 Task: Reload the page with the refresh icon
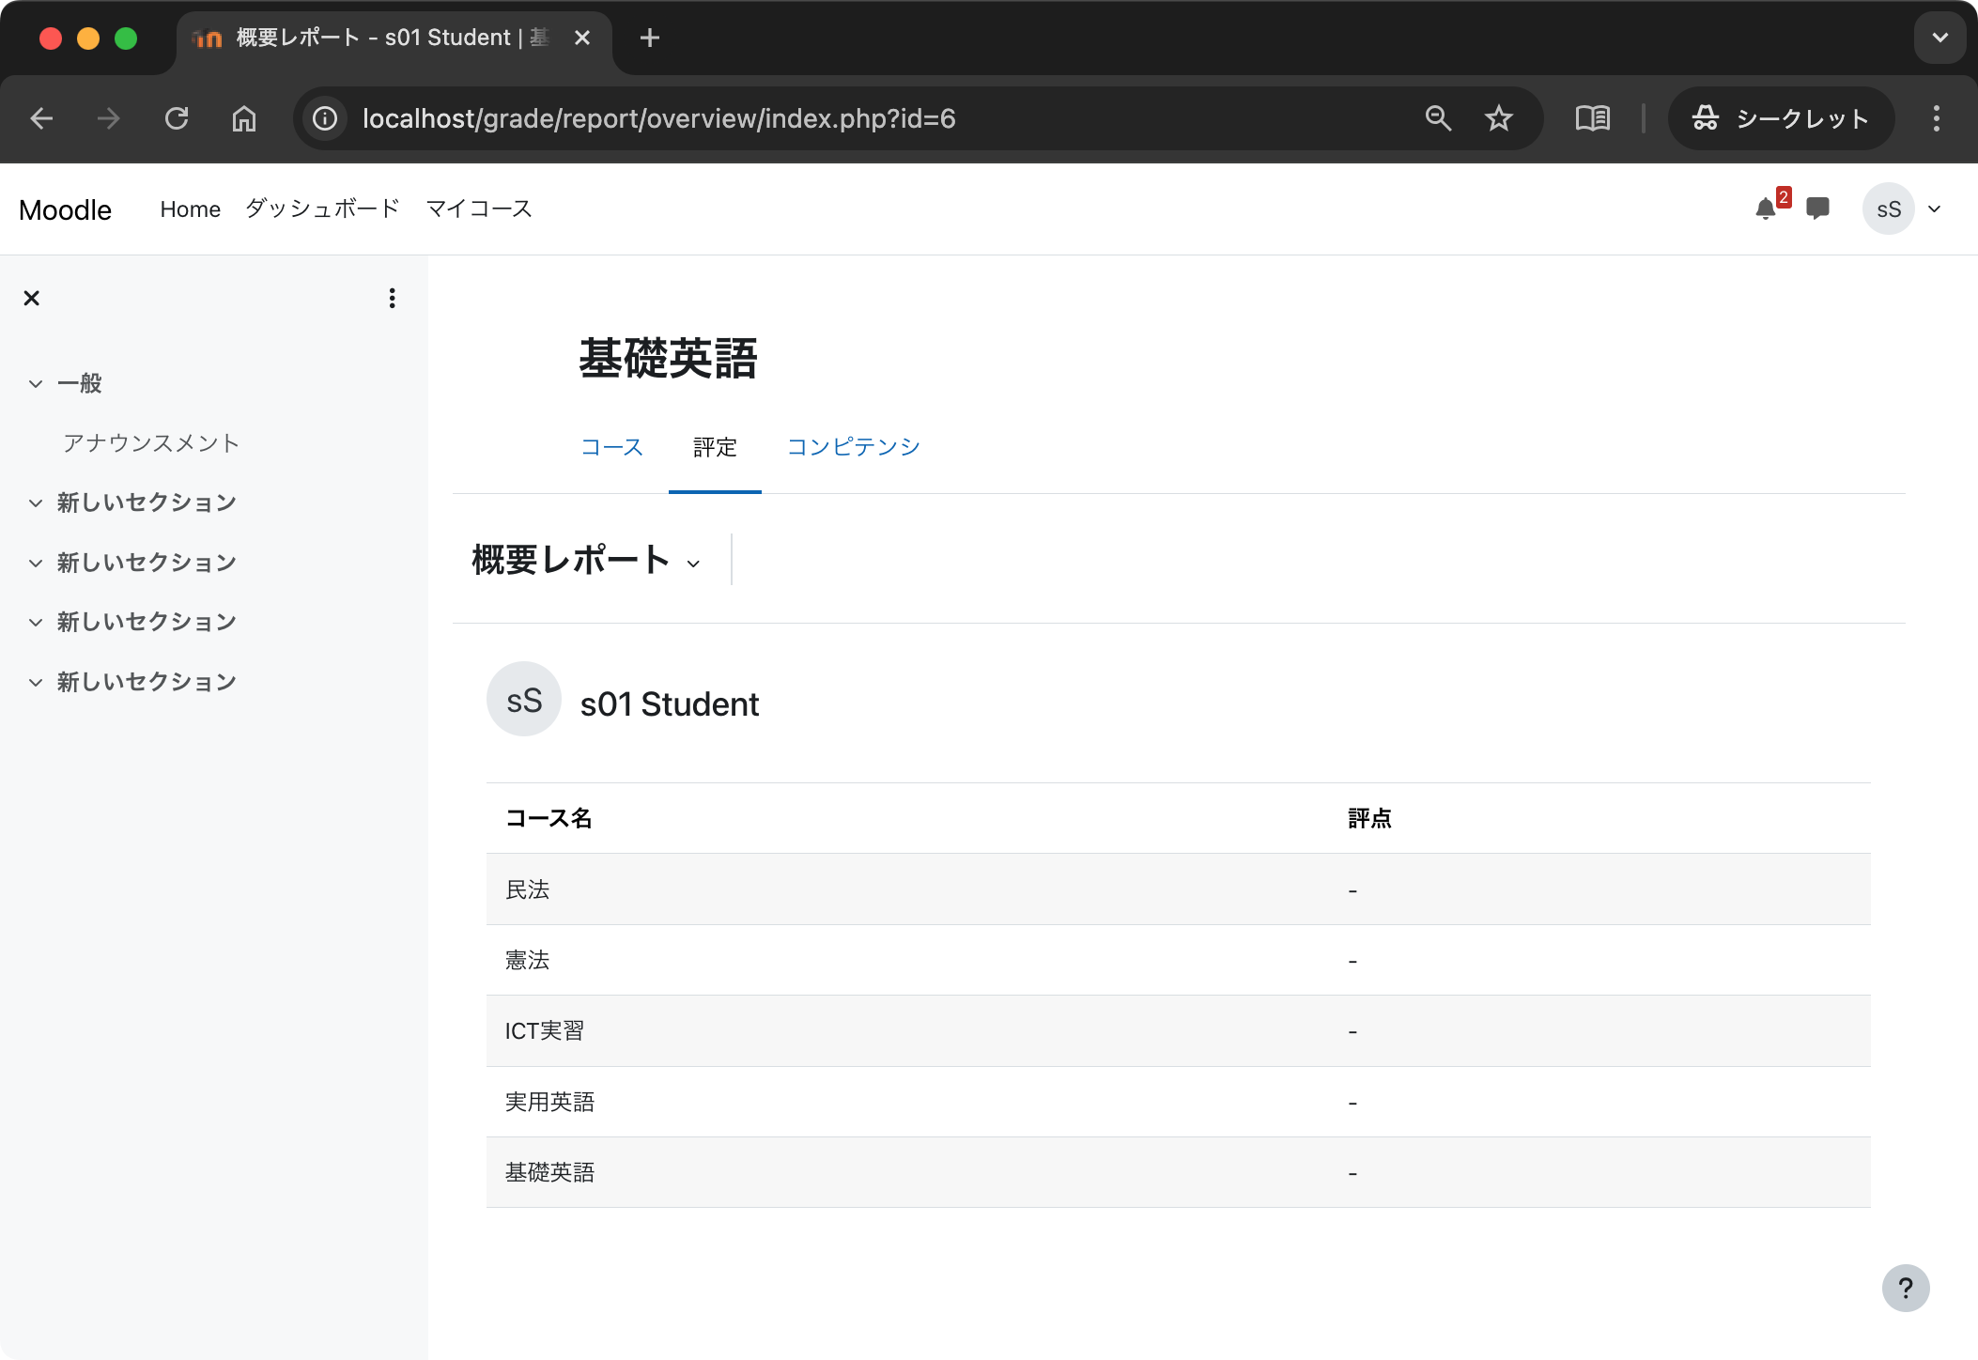tap(178, 118)
